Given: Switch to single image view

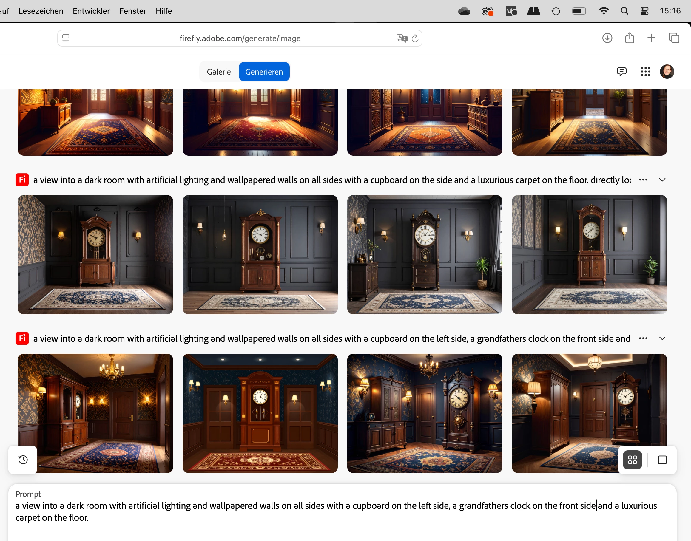Looking at the screenshot, I should pos(662,460).
